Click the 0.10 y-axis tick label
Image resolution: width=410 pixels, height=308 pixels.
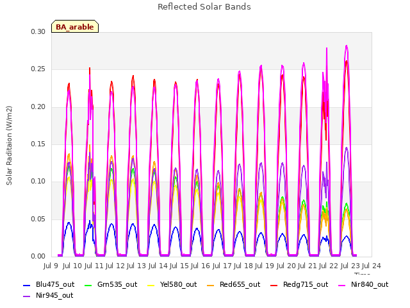tap(38, 181)
